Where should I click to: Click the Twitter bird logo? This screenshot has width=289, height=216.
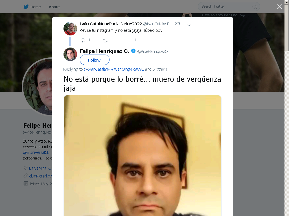pyautogui.click(x=26, y=7)
